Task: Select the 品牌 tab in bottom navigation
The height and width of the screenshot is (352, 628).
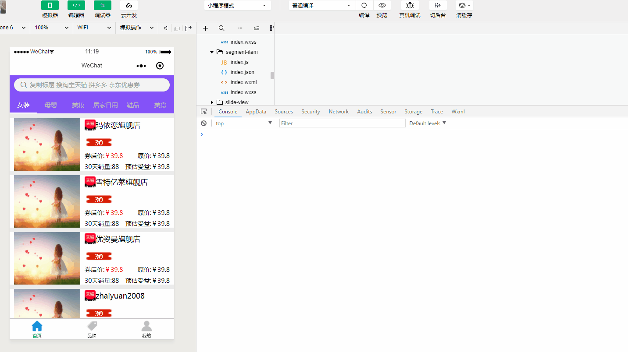Action: (92, 328)
